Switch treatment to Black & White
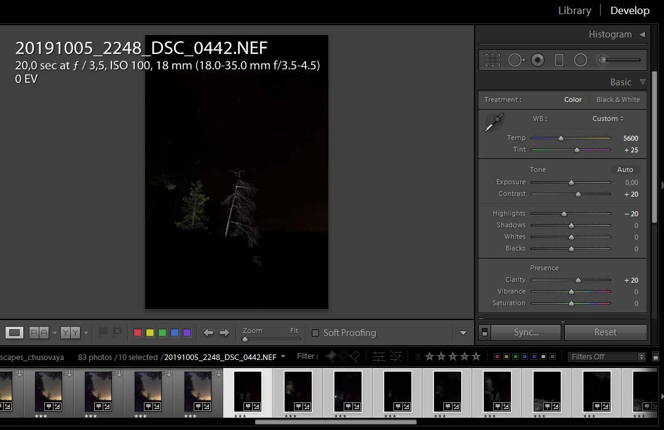Screen dimensions: 664x430 click(618, 100)
